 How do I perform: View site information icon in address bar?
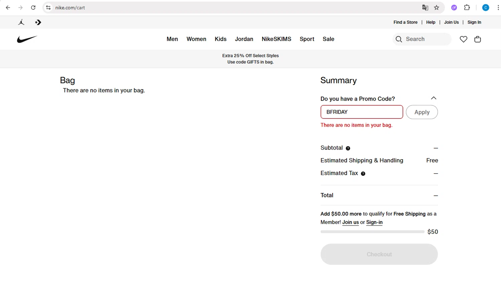[x=48, y=7]
